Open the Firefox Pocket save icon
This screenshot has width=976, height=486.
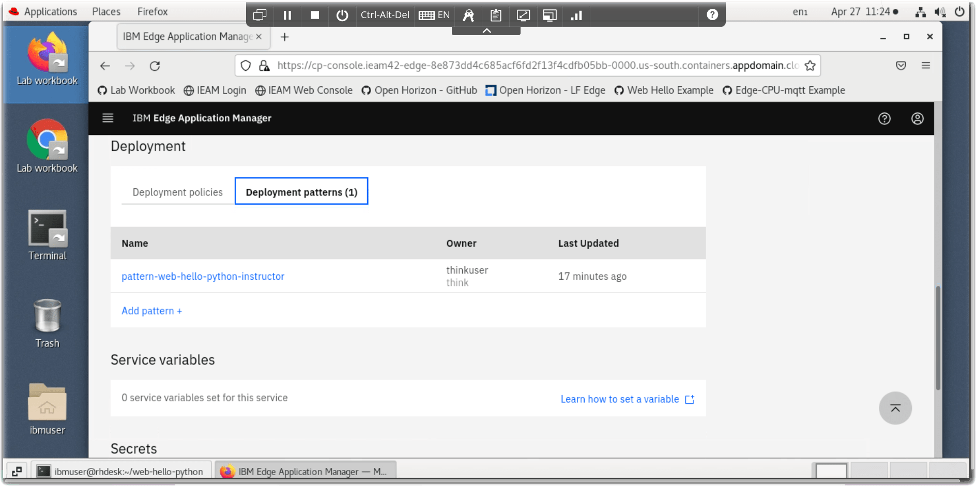pyautogui.click(x=901, y=66)
